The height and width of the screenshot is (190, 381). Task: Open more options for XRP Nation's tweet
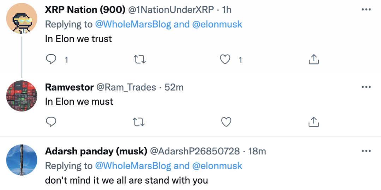(x=367, y=10)
